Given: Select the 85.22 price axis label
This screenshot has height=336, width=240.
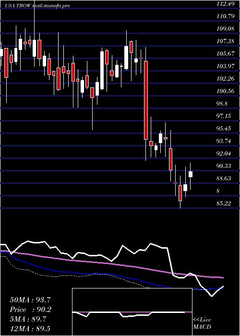Looking at the screenshot, I should [x=224, y=203].
